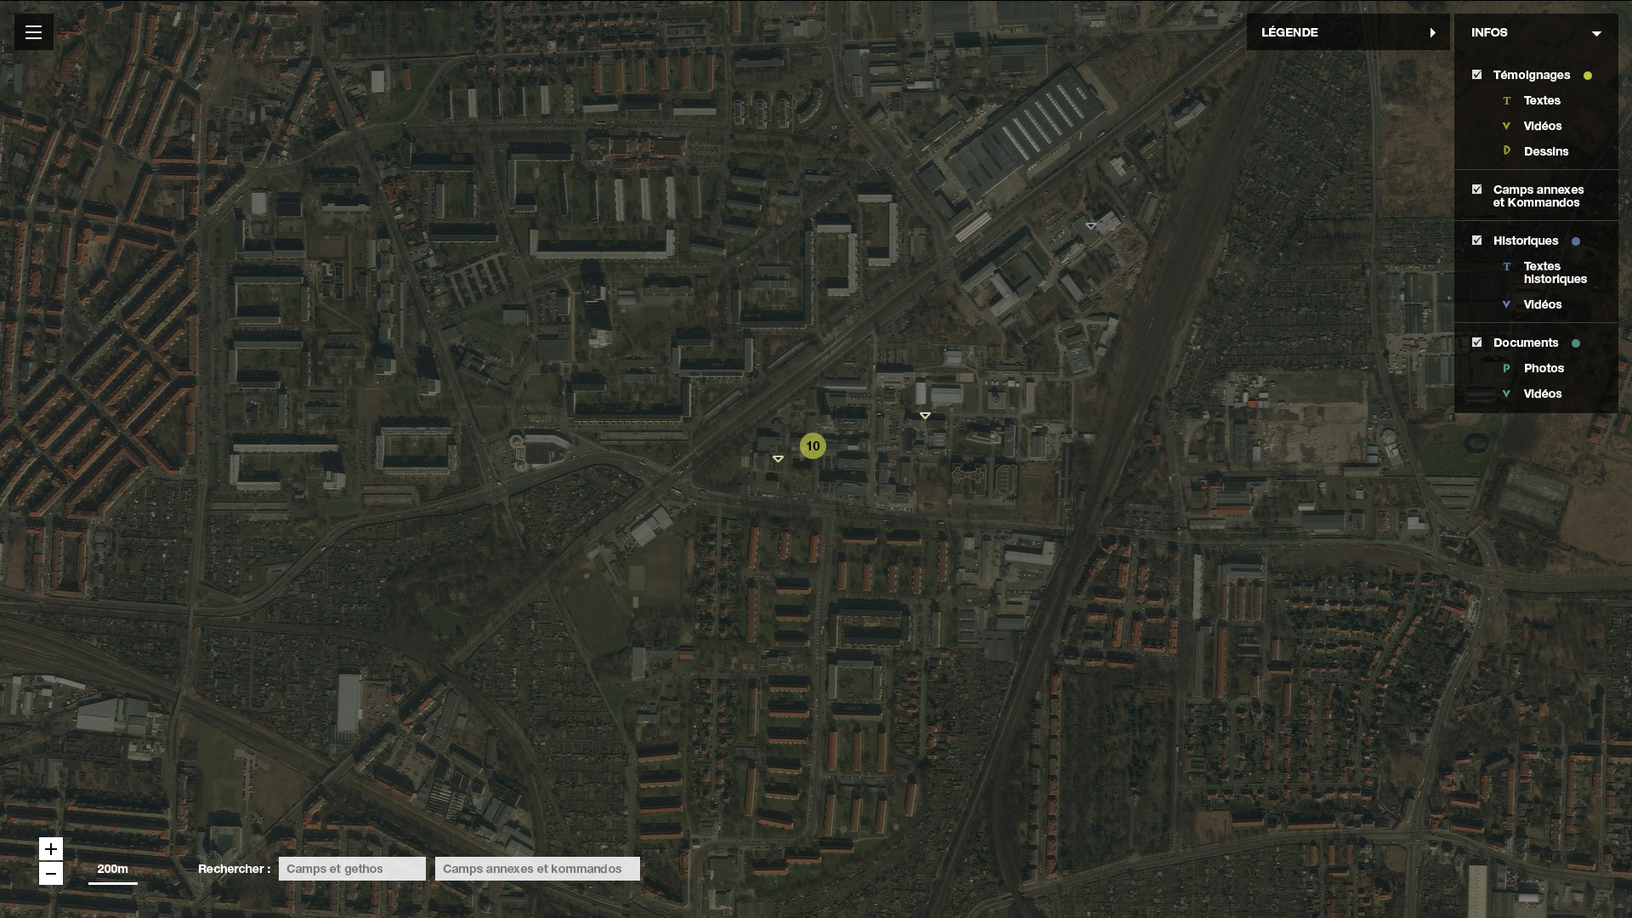
Task: Select Vidéos under Témoignages
Action: [x=1543, y=126]
